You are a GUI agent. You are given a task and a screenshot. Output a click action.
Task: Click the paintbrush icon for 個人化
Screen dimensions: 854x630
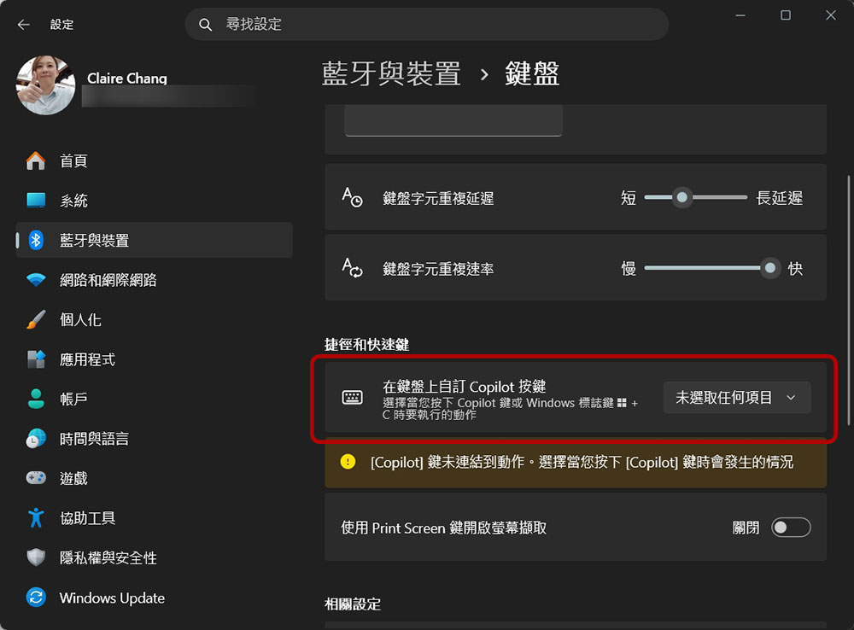pos(36,319)
